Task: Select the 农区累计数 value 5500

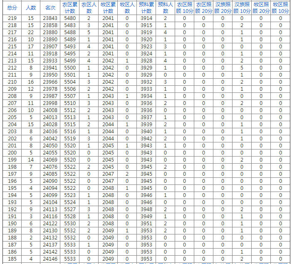Action: click(70, 68)
